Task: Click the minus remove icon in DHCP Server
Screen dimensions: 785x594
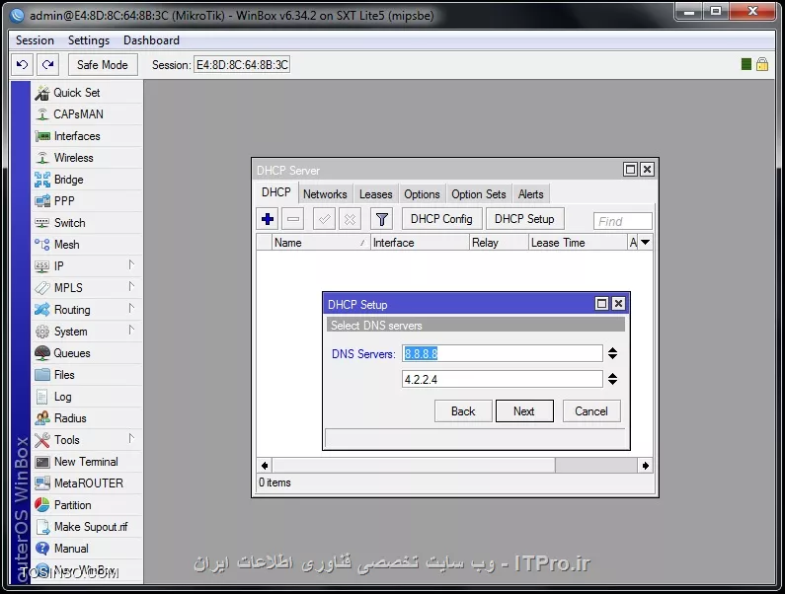Action: point(293,219)
